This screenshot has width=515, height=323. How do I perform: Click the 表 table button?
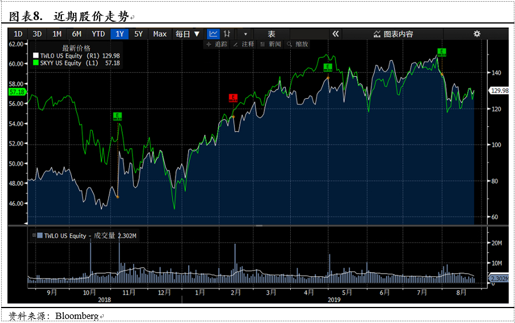[x=271, y=34]
